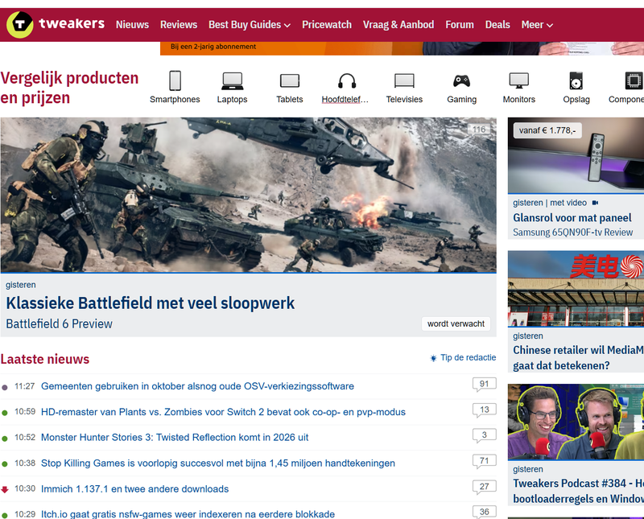The width and height of the screenshot is (644, 519).
Task: Click the video camera icon beside 'met video'
Action: [x=595, y=203]
